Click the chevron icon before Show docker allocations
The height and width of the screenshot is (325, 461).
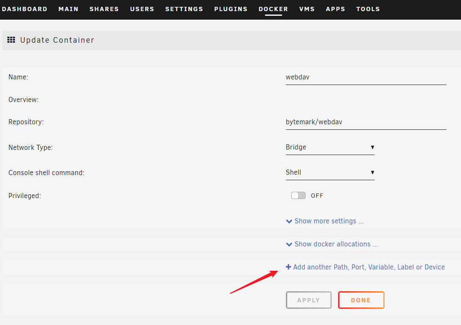[x=289, y=244]
